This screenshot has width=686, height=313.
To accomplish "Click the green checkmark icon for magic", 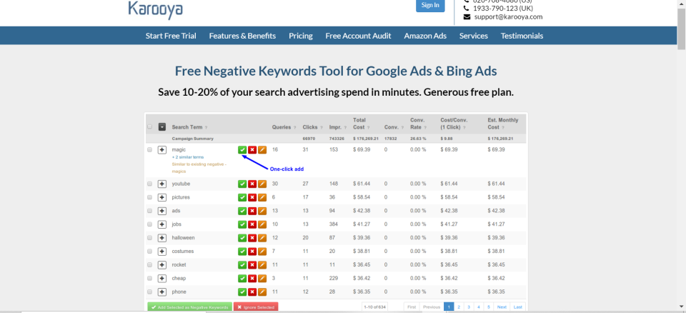I will pos(242,150).
